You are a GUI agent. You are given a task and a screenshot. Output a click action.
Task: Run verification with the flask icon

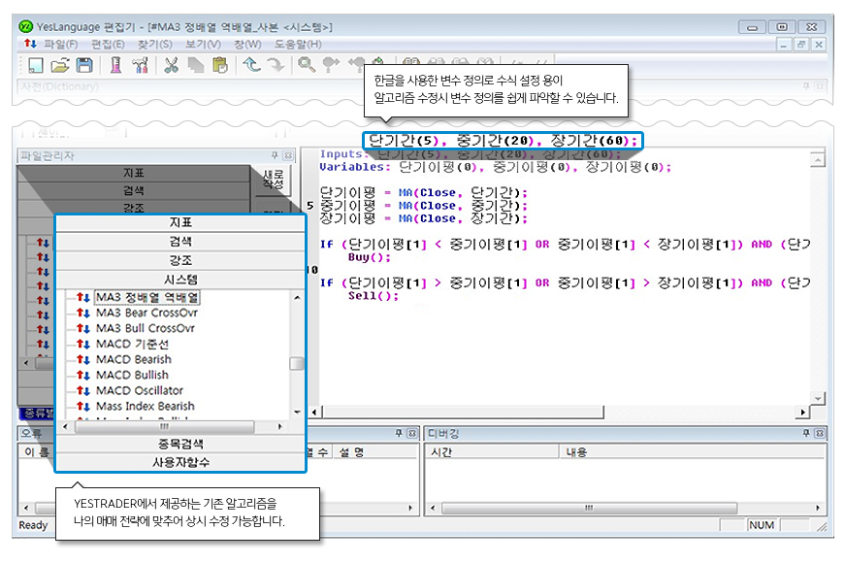[115, 66]
